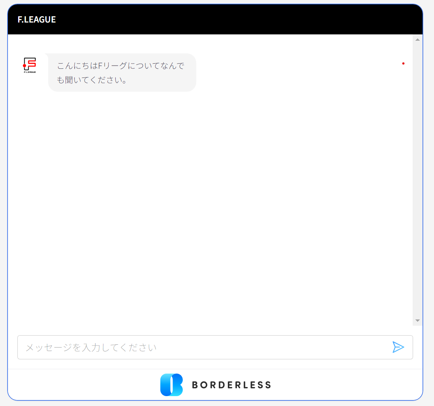Image resolution: width=434 pixels, height=406 pixels.
Task: Click the F.LEAGUE title in header
Action: pos(37,19)
